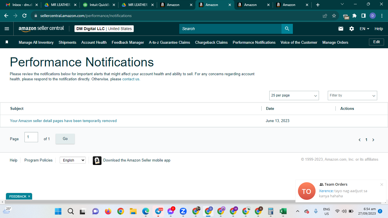
Task: Expand the 25 per page dropdown
Action: pos(294,95)
